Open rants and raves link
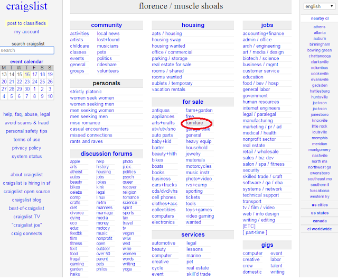The image size is (338, 279). [x=86, y=141]
